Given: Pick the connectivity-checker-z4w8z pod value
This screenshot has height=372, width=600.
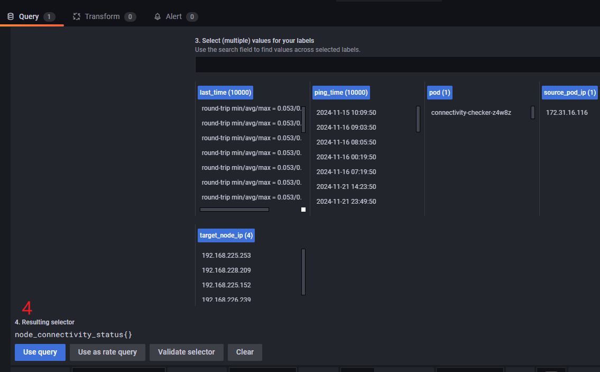Looking at the screenshot, I should (x=471, y=113).
